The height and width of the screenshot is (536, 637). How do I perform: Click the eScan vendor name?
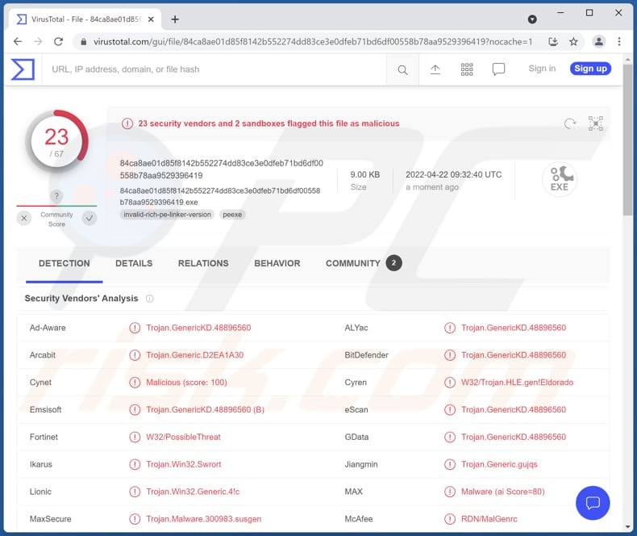356,409
